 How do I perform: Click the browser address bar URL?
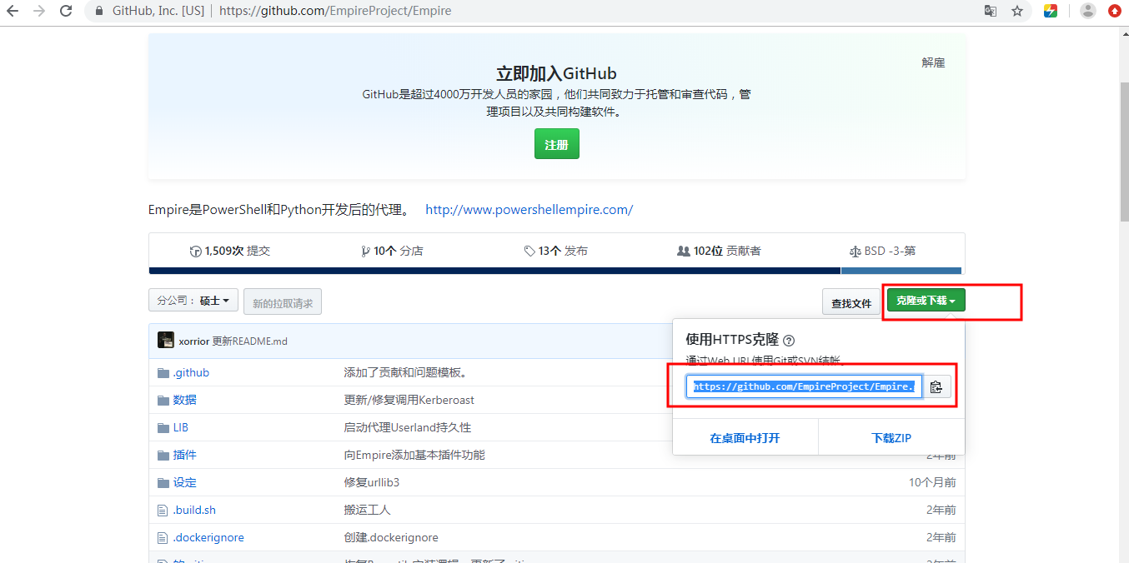(335, 12)
